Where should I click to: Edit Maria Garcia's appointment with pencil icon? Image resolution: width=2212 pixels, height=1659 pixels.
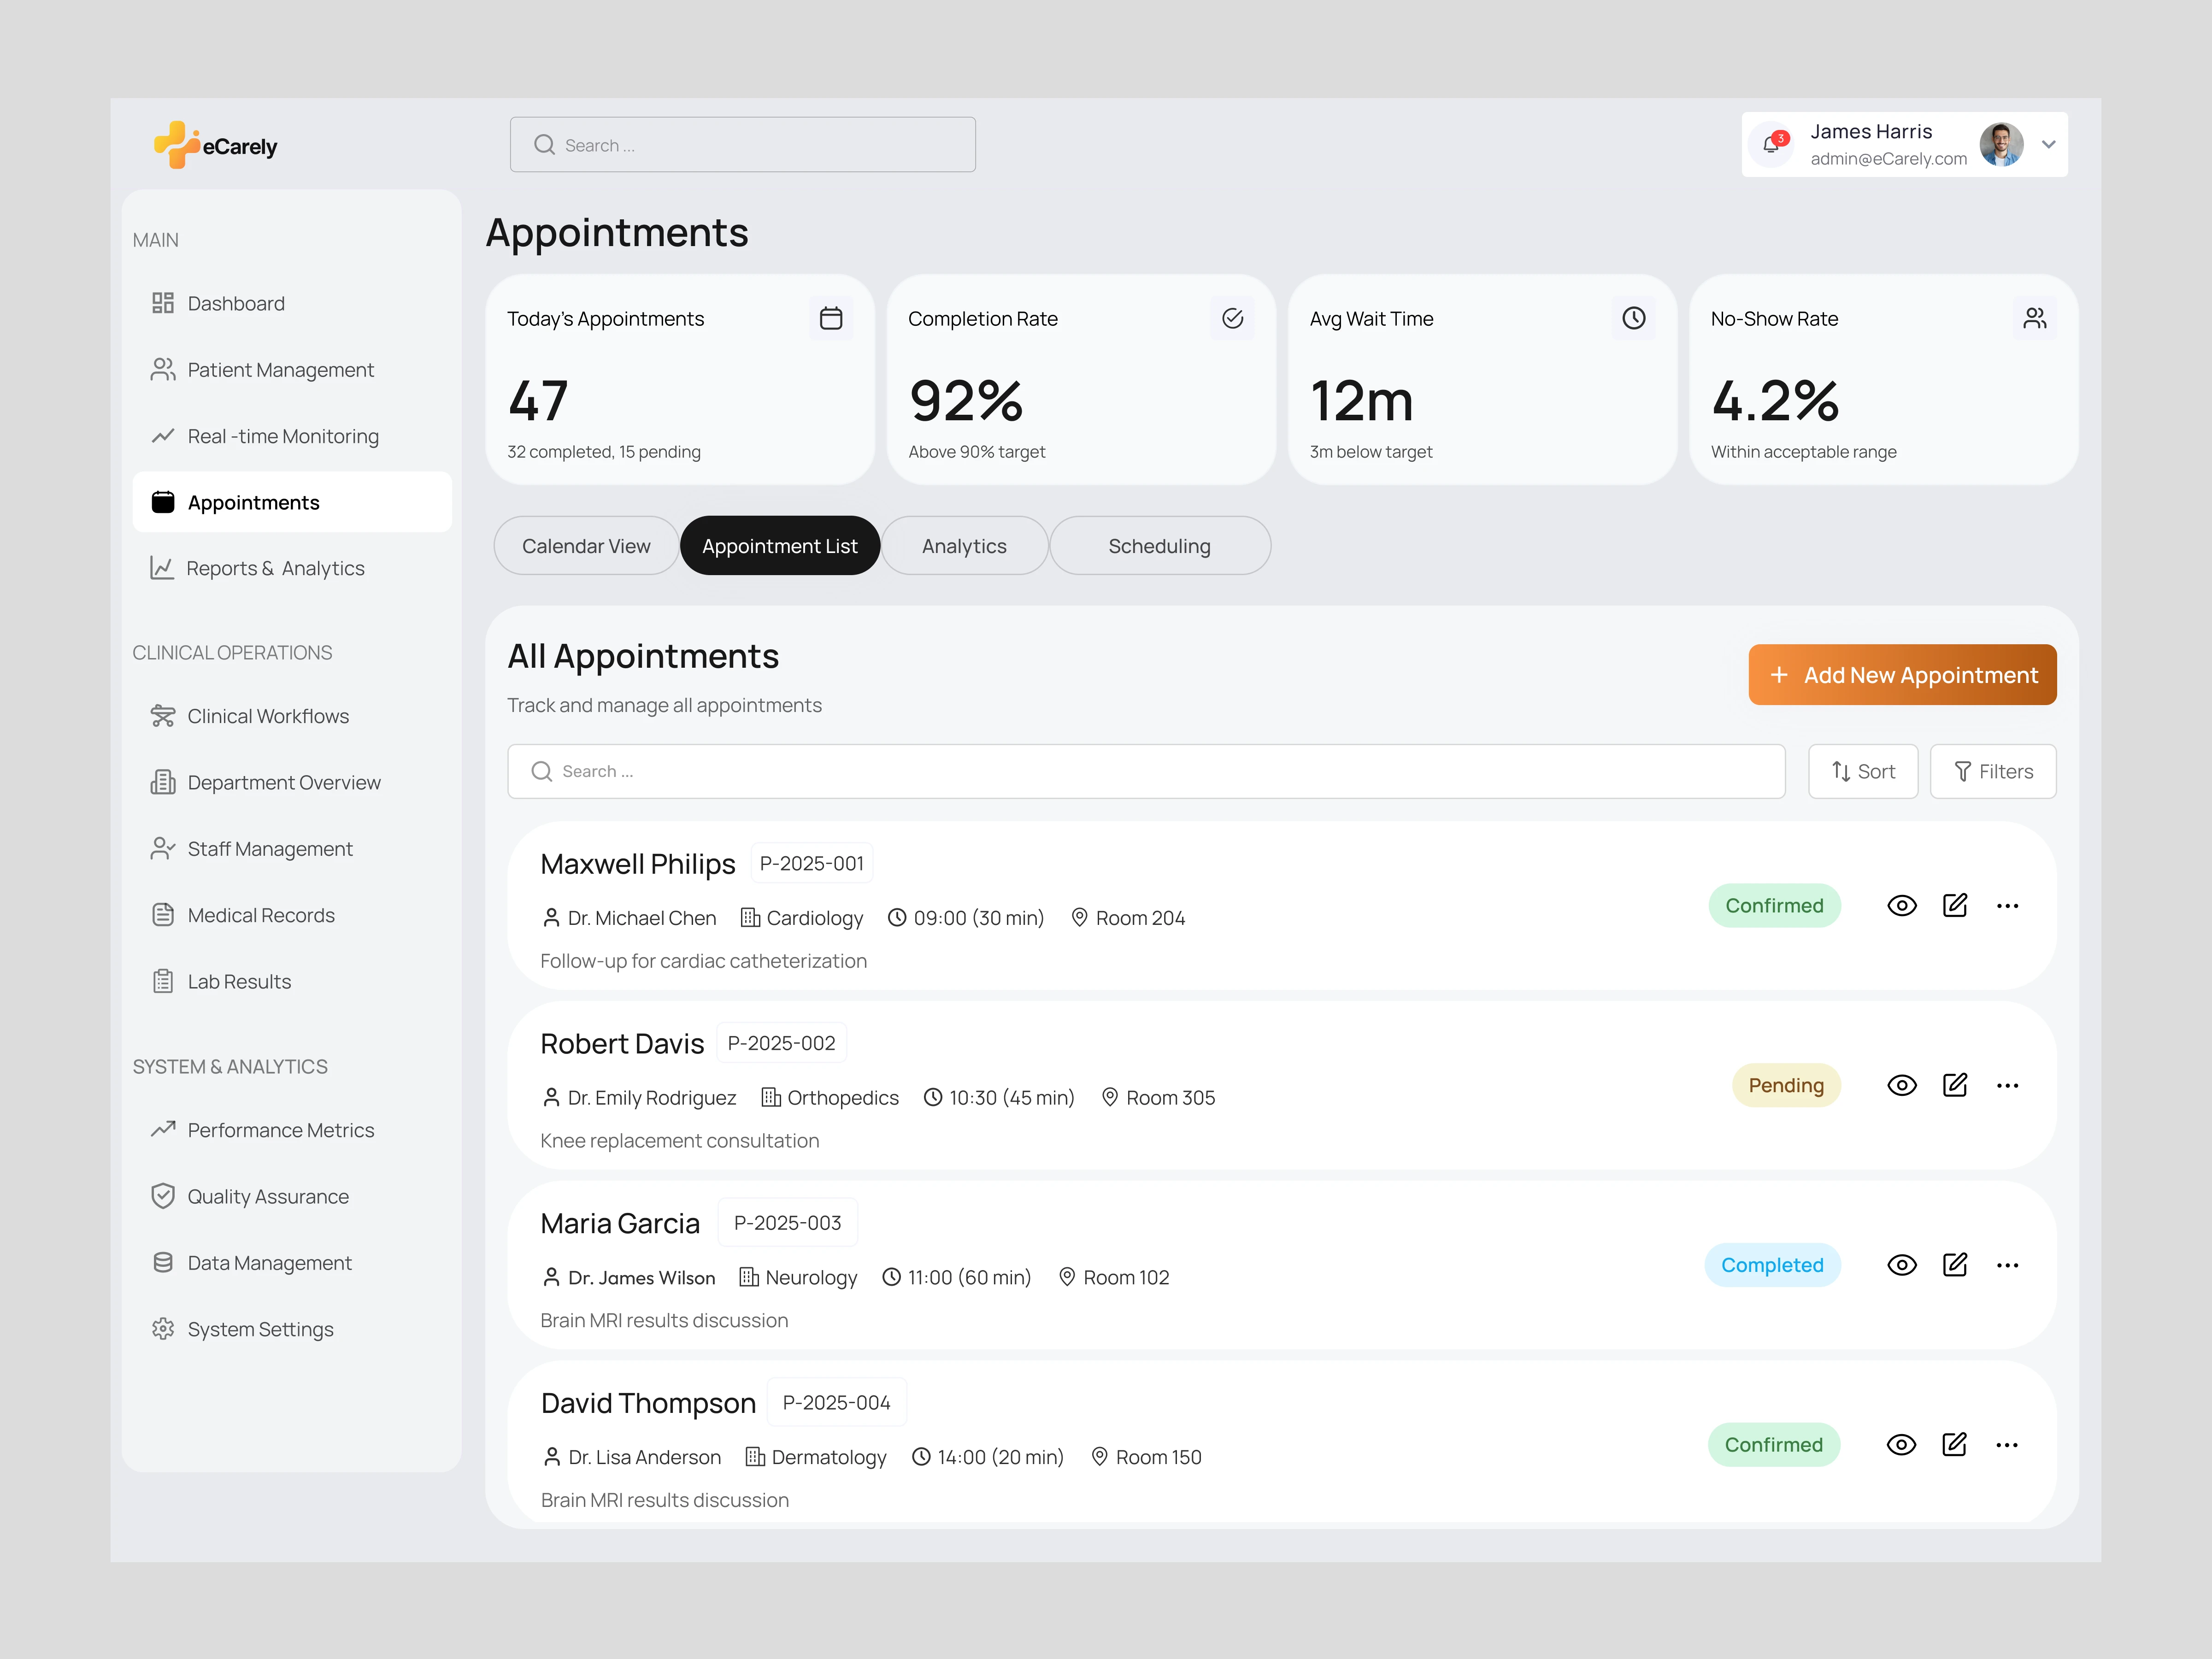point(1954,1265)
